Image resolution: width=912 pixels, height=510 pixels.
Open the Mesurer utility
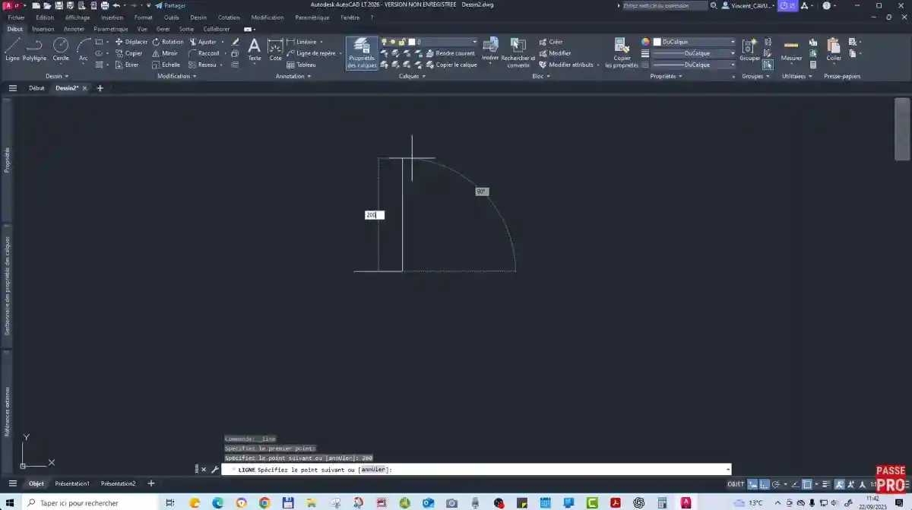coord(791,49)
